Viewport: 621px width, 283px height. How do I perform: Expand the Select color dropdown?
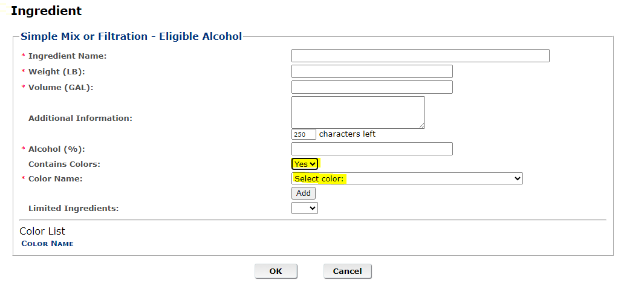point(406,178)
